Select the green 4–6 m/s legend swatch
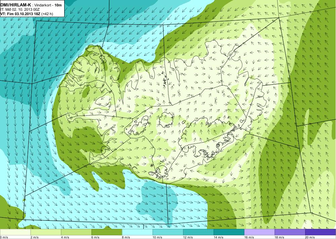 coord(76,232)
